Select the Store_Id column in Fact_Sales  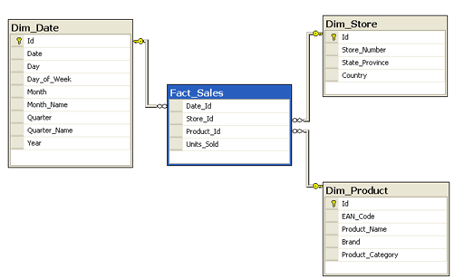(230, 119)
